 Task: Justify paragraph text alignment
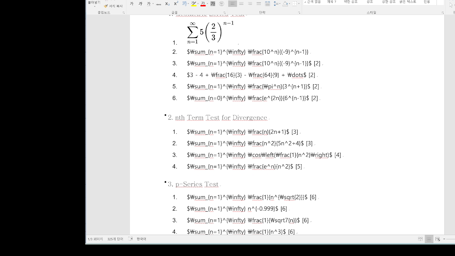259,4
